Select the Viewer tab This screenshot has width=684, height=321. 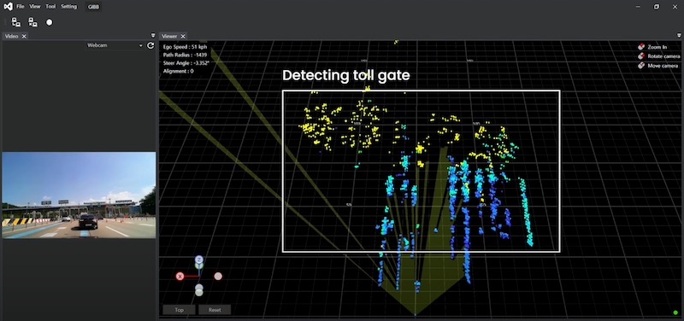169,36
